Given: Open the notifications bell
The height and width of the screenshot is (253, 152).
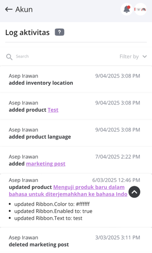Looking at the screenshot, I should click(x=127, y=9).
